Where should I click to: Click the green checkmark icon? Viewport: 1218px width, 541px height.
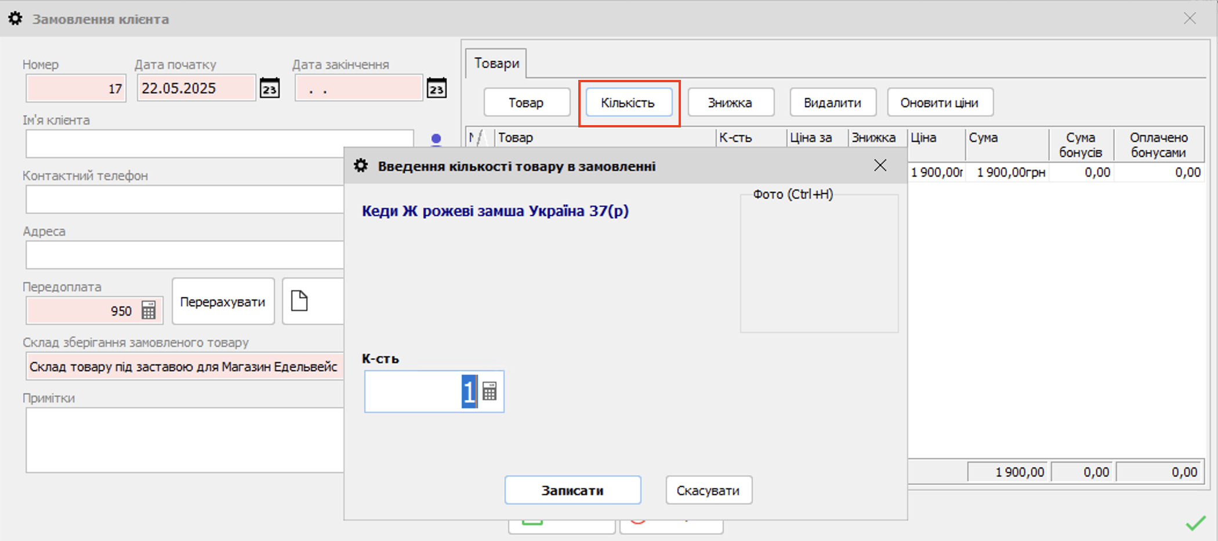coord(1195,523)
